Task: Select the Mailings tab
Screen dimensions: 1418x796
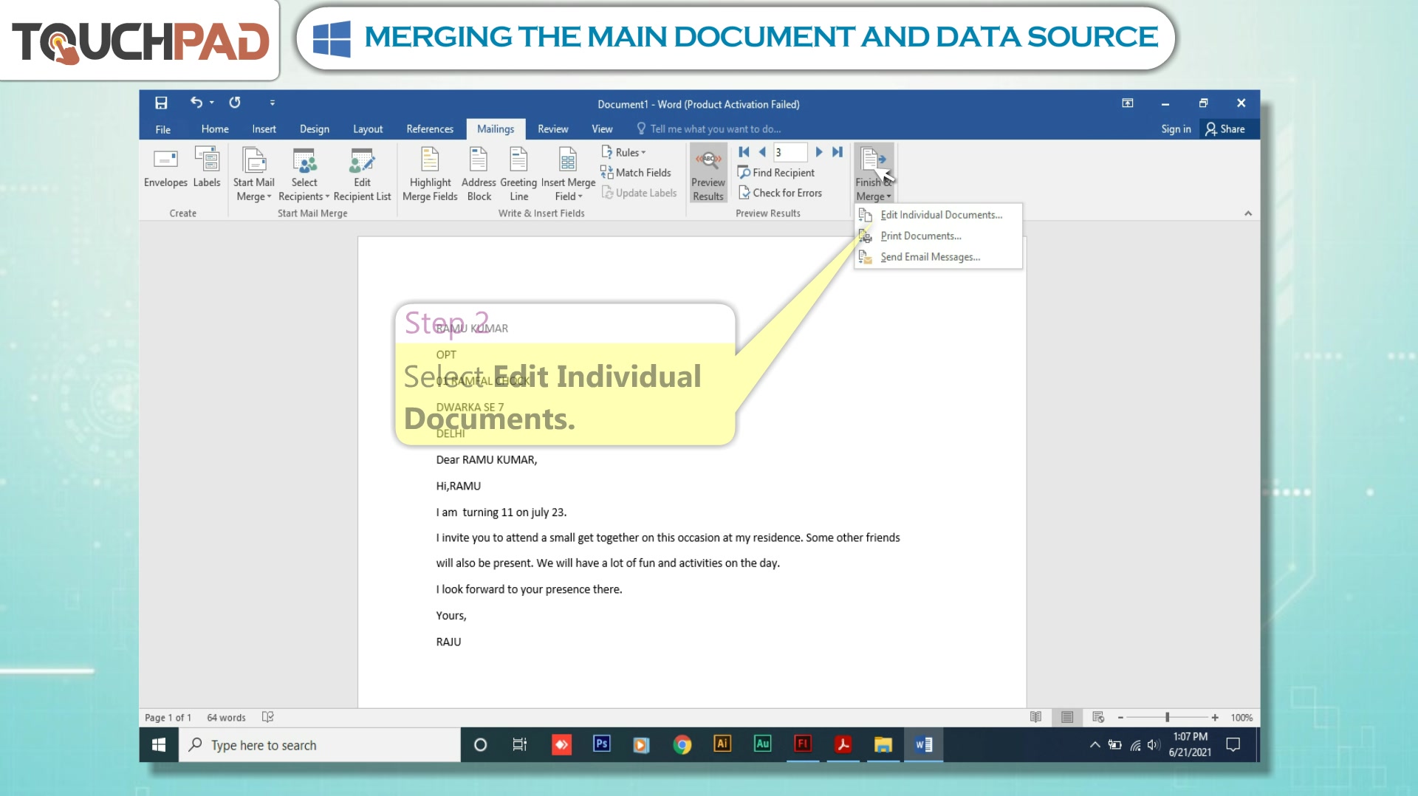Action: tap(496, 129)
